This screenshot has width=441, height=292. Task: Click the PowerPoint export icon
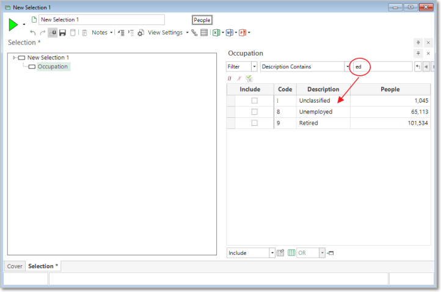tap(242, 33)
